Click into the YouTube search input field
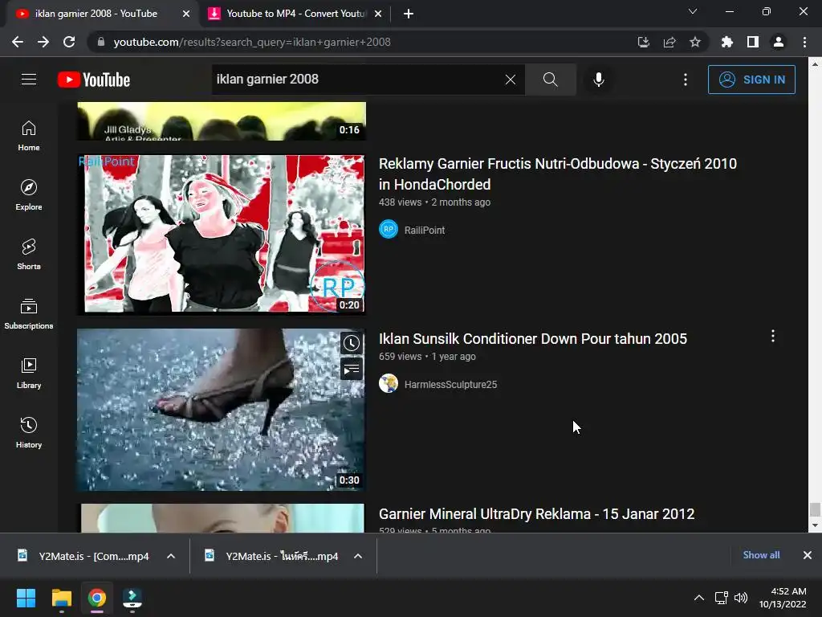Viewport: 822px width, 617px height. 356,80
